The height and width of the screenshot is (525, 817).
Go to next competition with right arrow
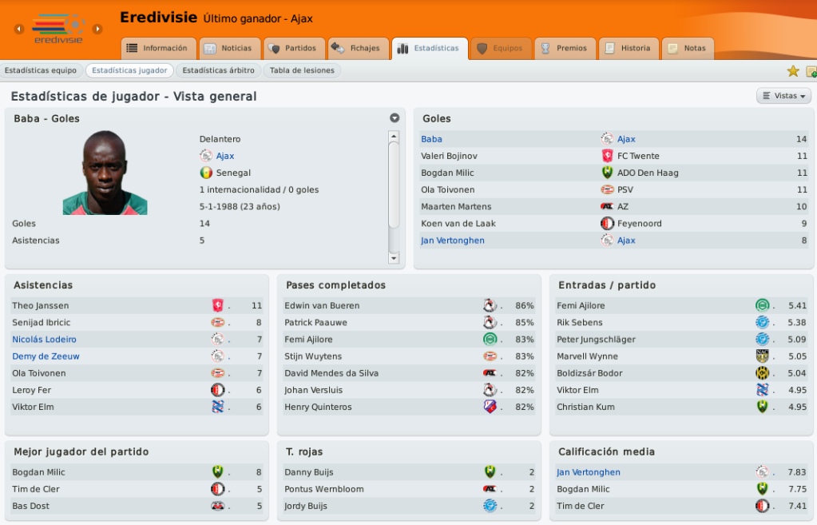pos(97,29)
